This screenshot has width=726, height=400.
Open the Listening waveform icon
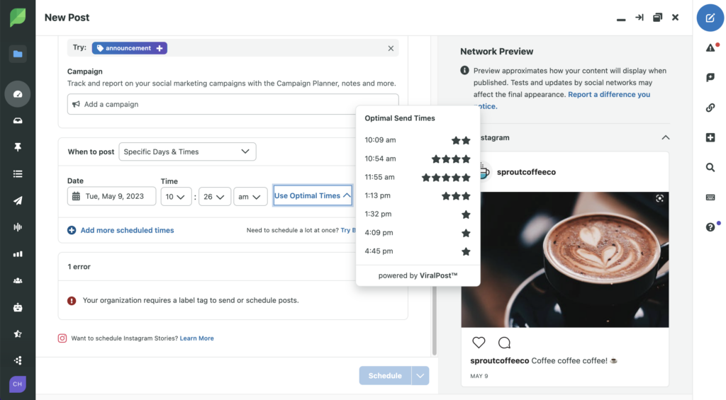(18, 227)
